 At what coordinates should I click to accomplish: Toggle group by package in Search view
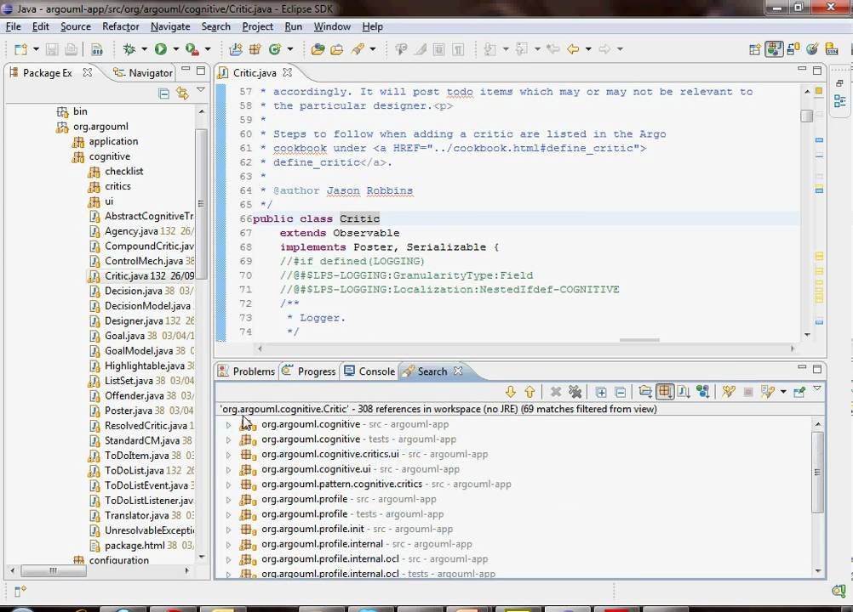665,392
